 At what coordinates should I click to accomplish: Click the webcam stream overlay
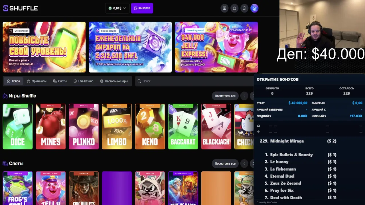(322, 24)
